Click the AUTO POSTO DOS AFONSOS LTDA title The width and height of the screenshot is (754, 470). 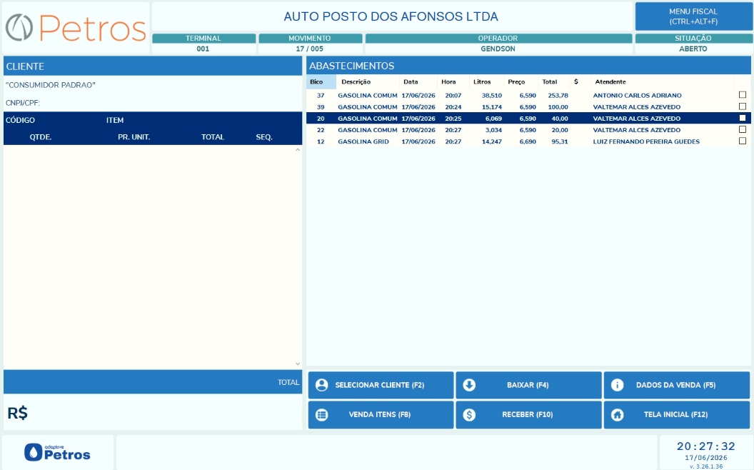(x=391, y=16)
